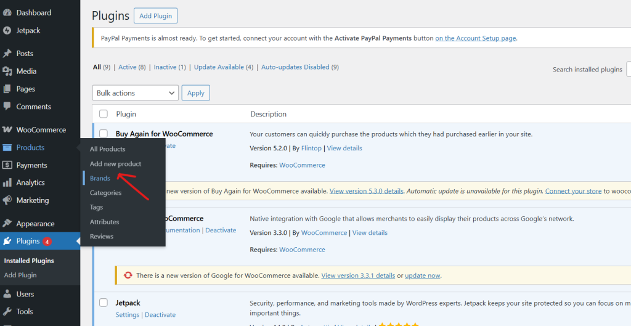Click Connect your store link
631x326 pixels.
pyautogui.click(x=574, y=191)
